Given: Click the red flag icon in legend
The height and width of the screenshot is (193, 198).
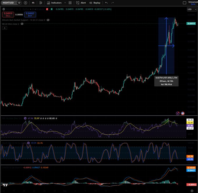Looking at the screenshot, I should (47, 9).
